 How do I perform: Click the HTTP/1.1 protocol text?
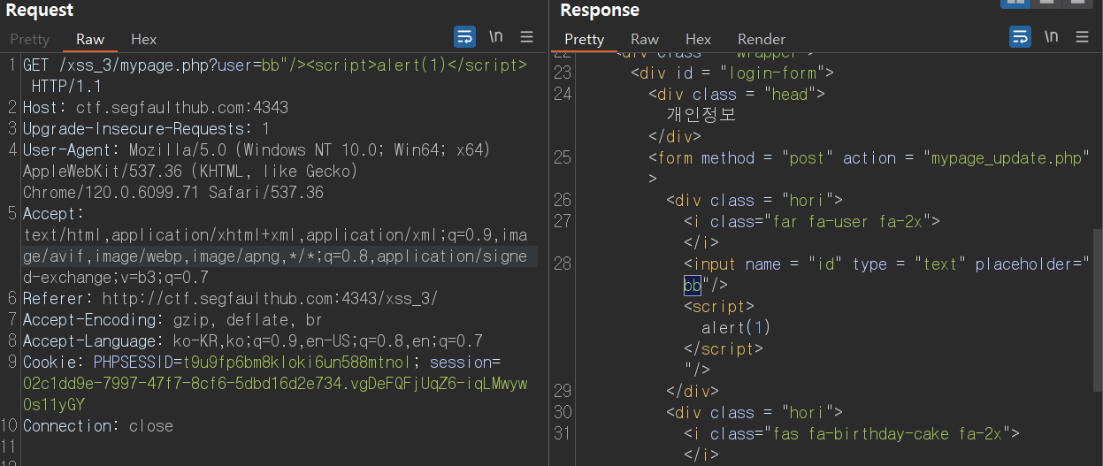[66, 87]
